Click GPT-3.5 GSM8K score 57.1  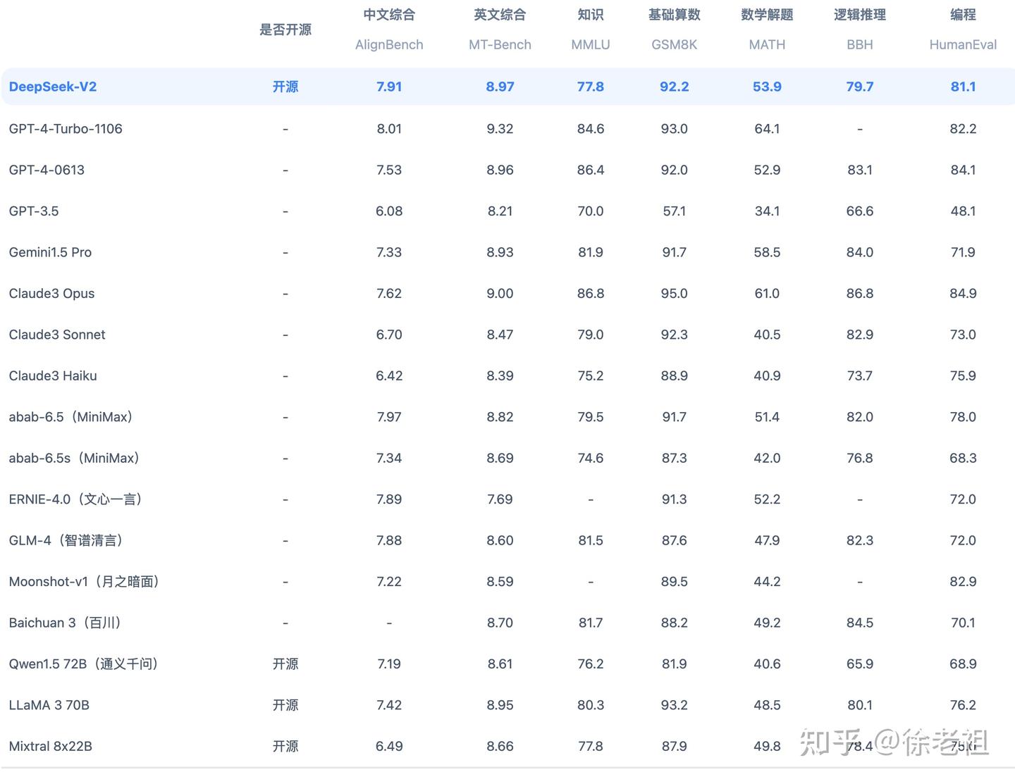pos(675,211)
